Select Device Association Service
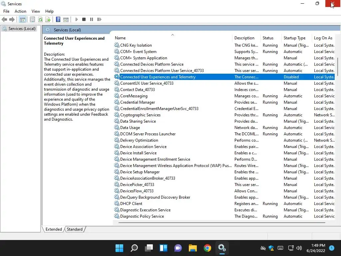The image size is (341, 256). coord(224,147)
